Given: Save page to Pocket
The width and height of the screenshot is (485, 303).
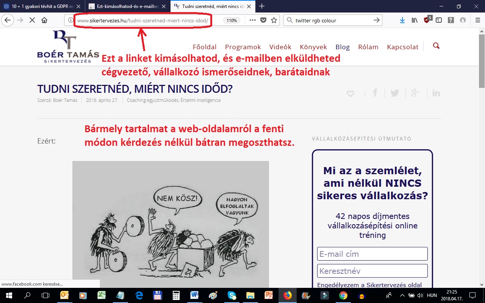Looking at the screenshot, I should (x=263, y=20).
